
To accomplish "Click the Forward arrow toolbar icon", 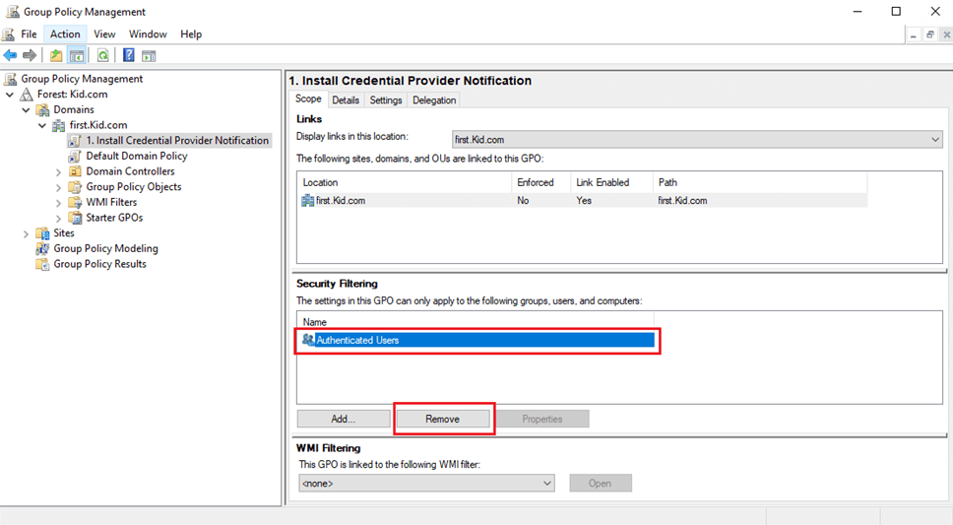I will pos(30,55).
